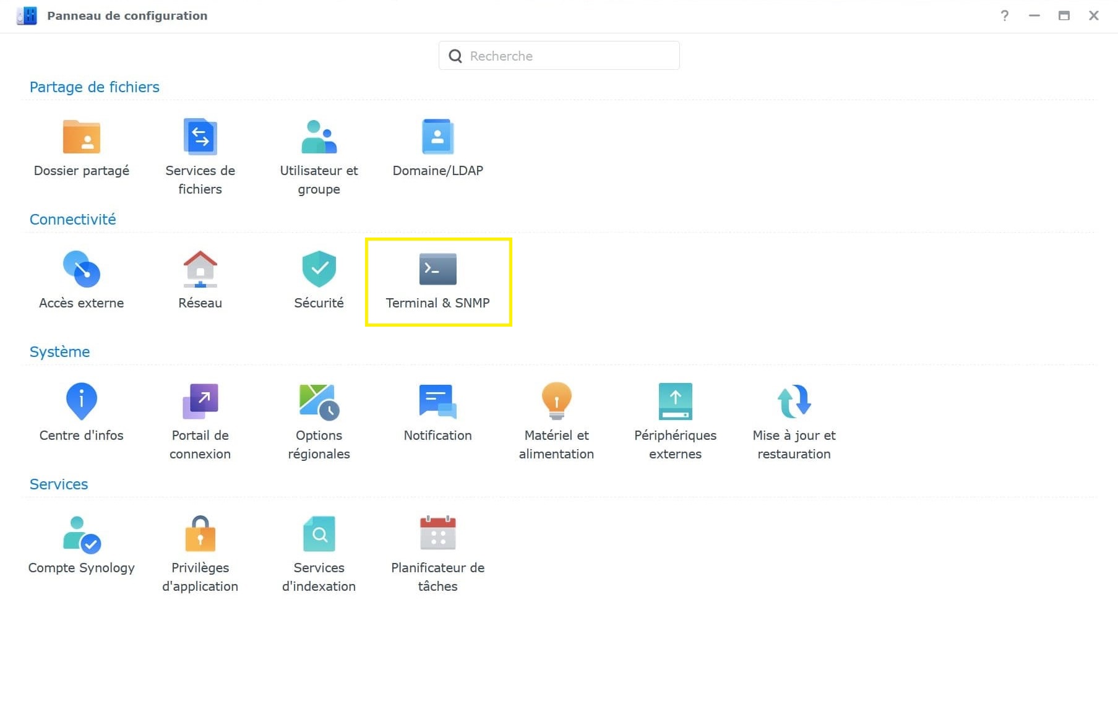Image resolution: width=1118 pixels, height=717 pixels.
Task: Open Services de fichiers
Action: (x=200, y=137)
